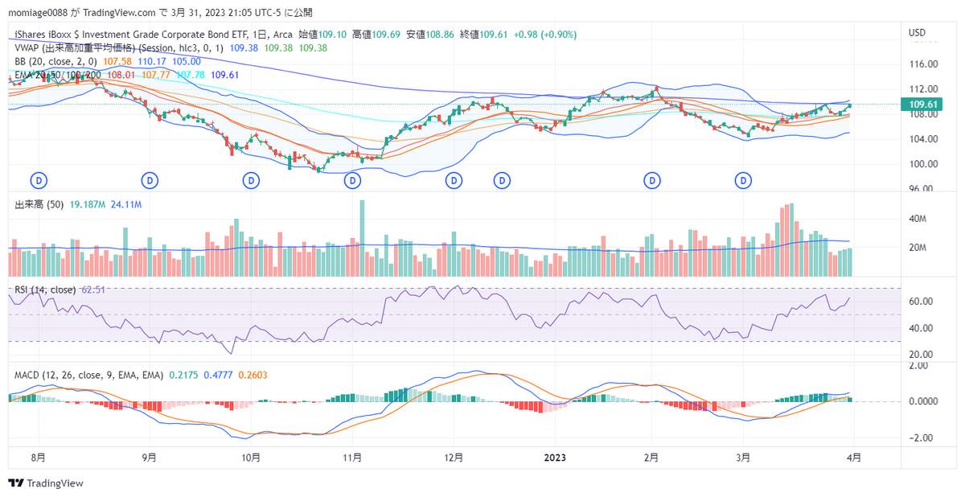Click the TradingView logo at the bottom
Image resolution: width=965 pixels, height=497 pixels.
coord(46,483)
